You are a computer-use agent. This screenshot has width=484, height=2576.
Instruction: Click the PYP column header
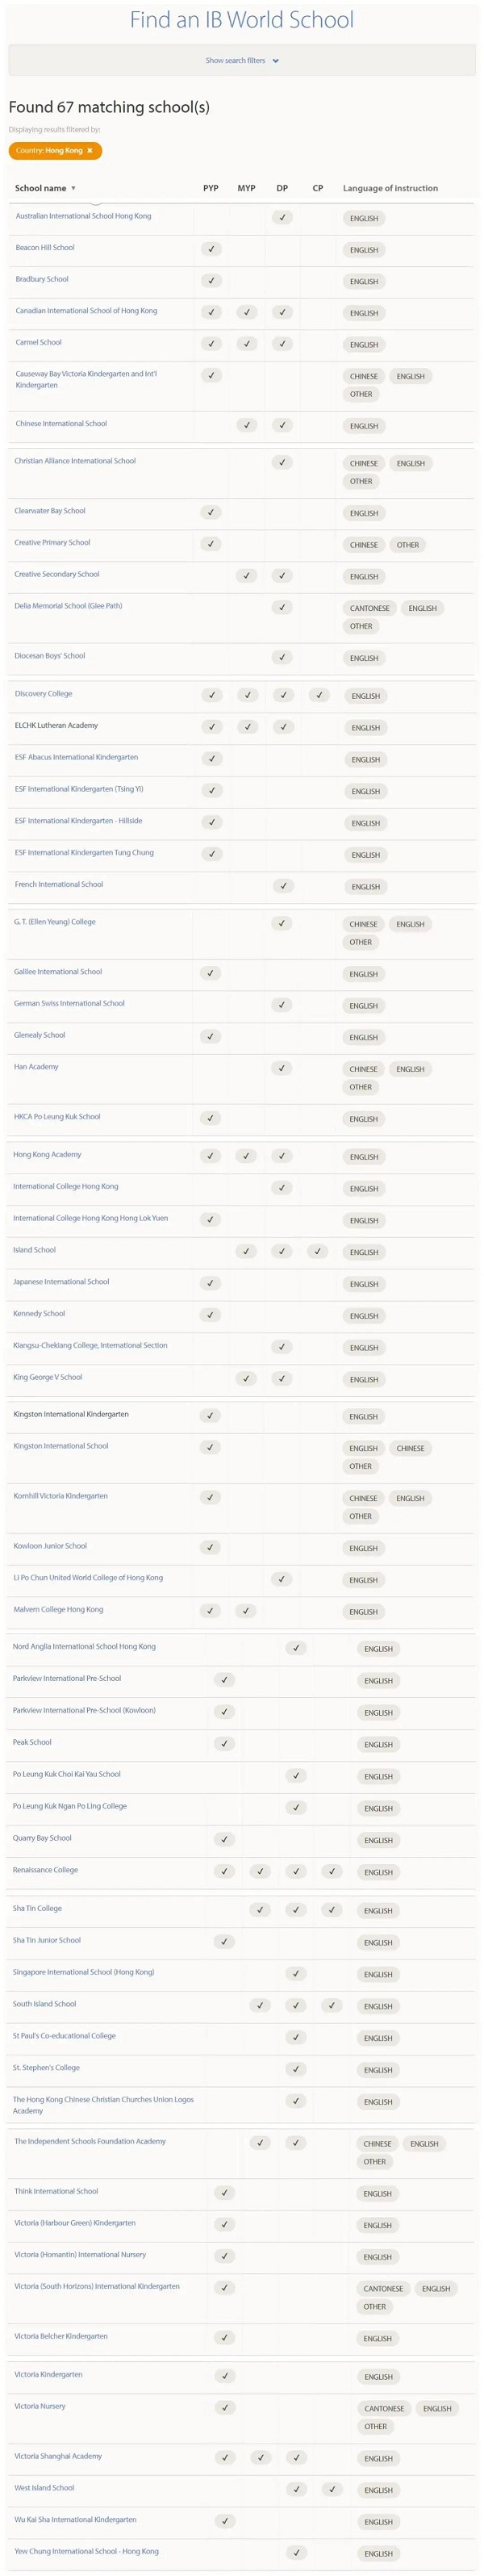[211, 188]
